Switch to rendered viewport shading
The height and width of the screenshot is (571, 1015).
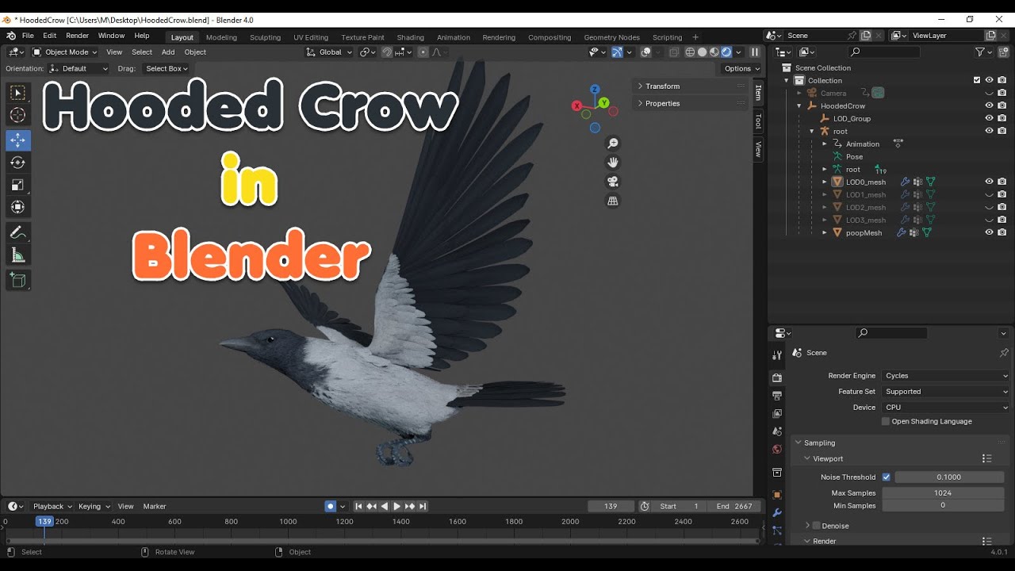pos(726,52)
